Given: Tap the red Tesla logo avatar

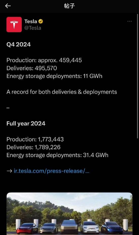Looking at the screenshot, I should coord(14,24).
